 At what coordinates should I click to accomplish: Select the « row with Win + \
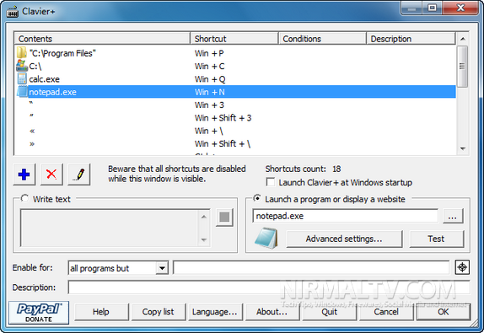click(x=235, y=131)
